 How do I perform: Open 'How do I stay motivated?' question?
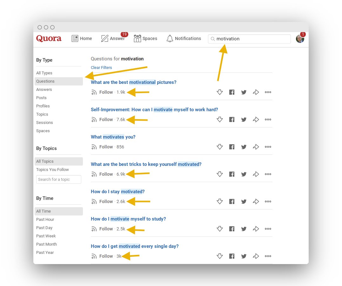[117, 192]
